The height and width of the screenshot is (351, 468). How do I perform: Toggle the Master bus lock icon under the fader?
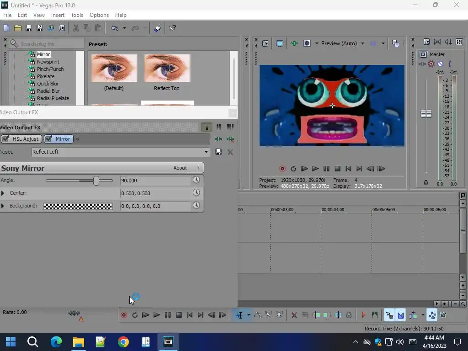[426, 182]
